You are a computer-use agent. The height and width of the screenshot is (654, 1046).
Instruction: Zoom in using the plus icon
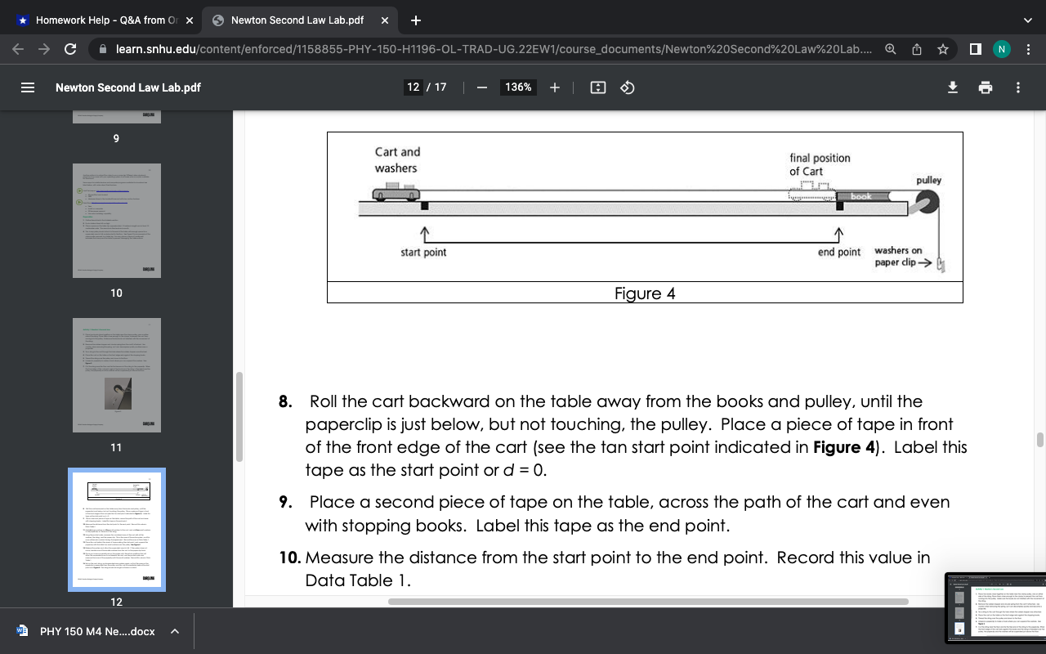[554, 87]
